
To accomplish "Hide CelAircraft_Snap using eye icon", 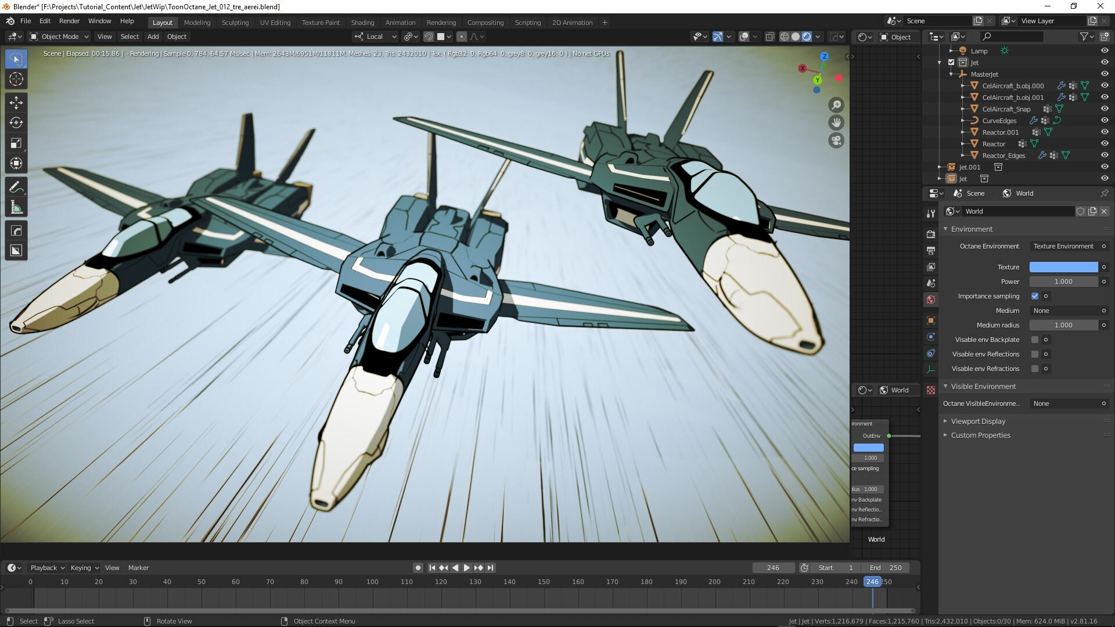I will tap(1105, 109).
